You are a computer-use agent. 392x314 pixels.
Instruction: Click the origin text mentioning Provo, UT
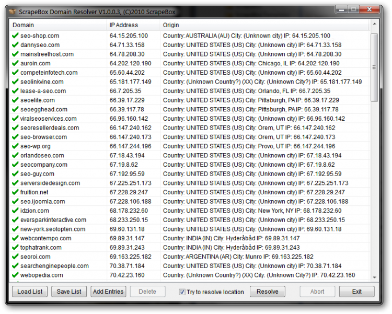coord(249,146)
